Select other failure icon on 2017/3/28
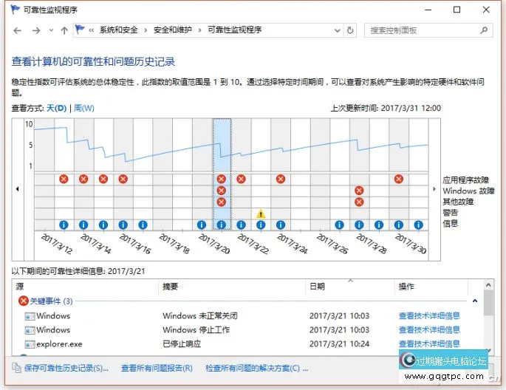Screen dimensions: 506x390 click(x=359, y=202)
